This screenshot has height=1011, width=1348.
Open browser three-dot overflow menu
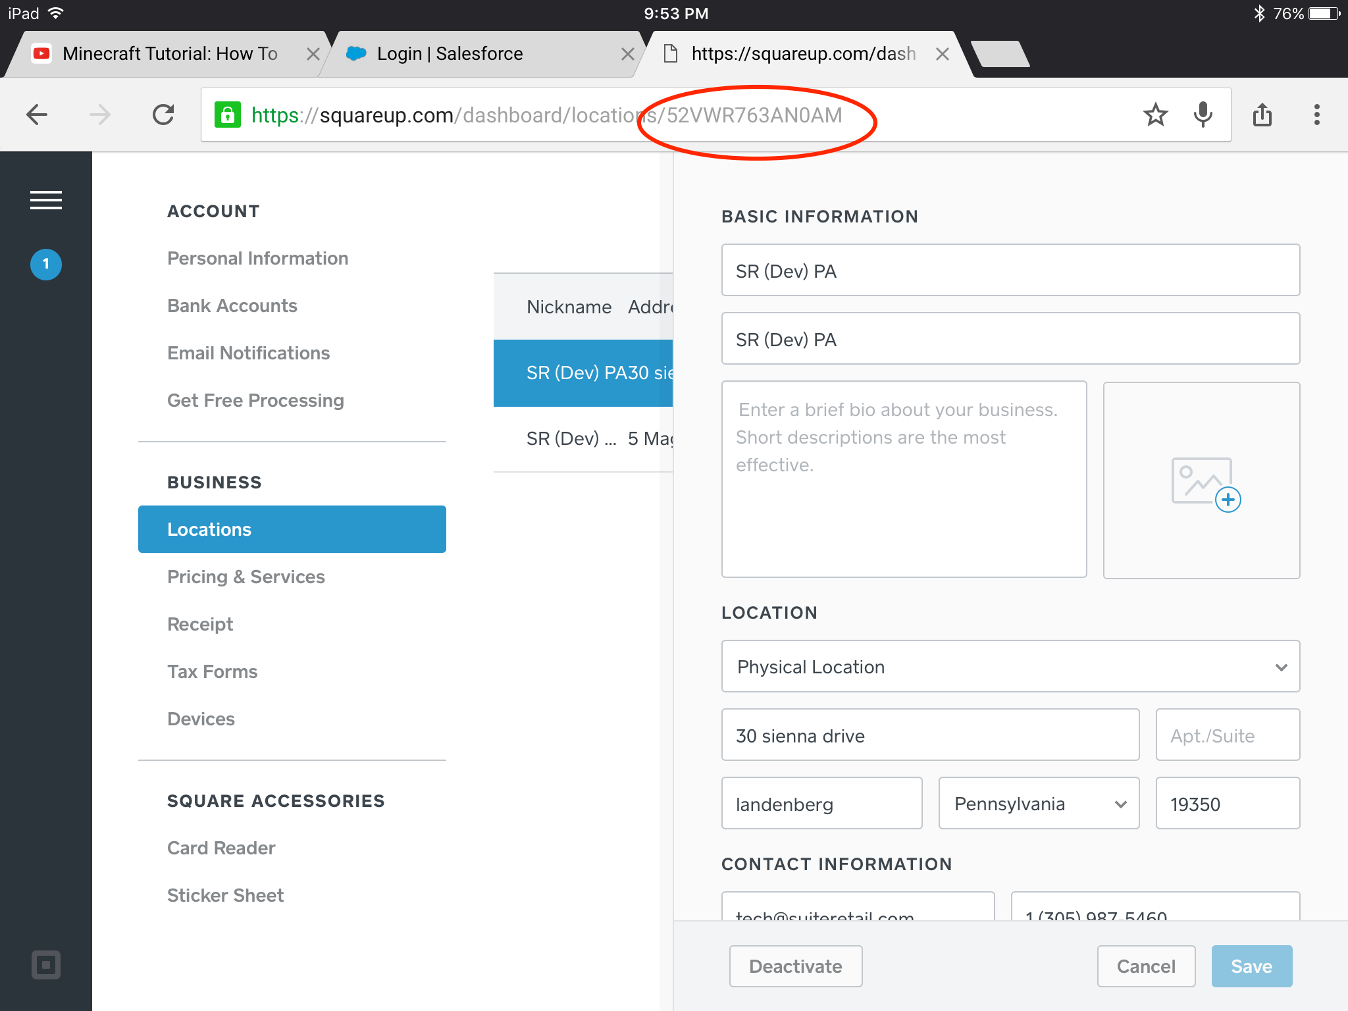(1316, 115)
